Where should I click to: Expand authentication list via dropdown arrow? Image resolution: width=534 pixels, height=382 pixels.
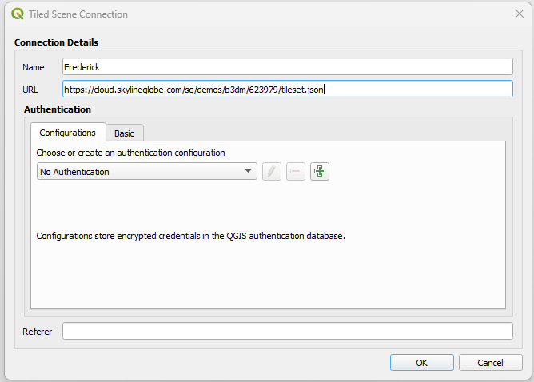tap(249, 171)
